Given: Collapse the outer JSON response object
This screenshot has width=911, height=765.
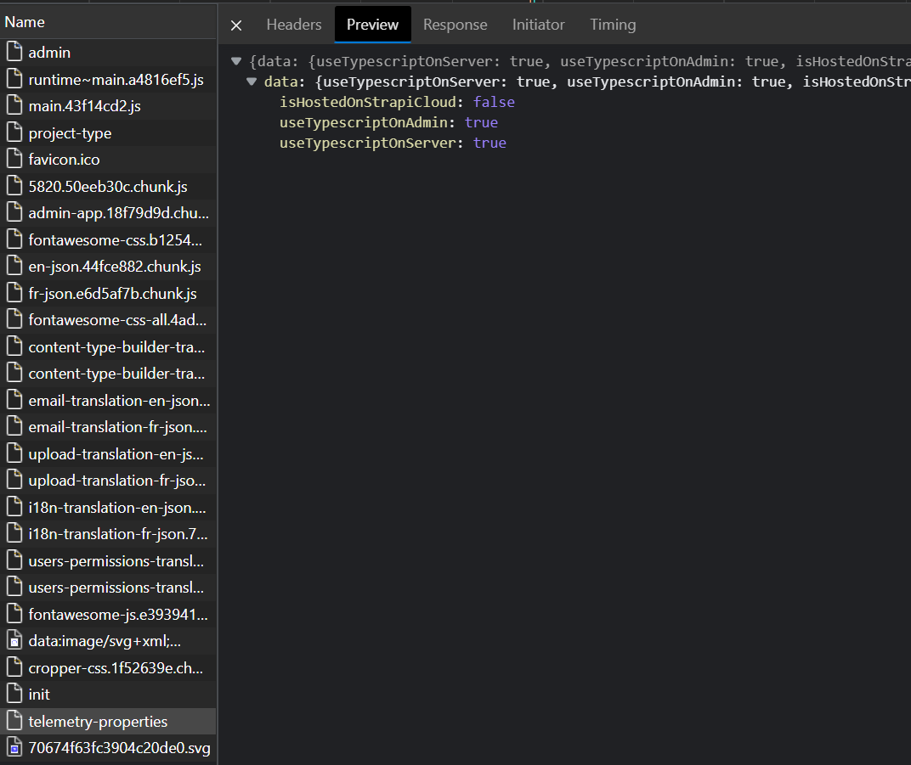Looking at the screenshot, I should coord(235,61).
